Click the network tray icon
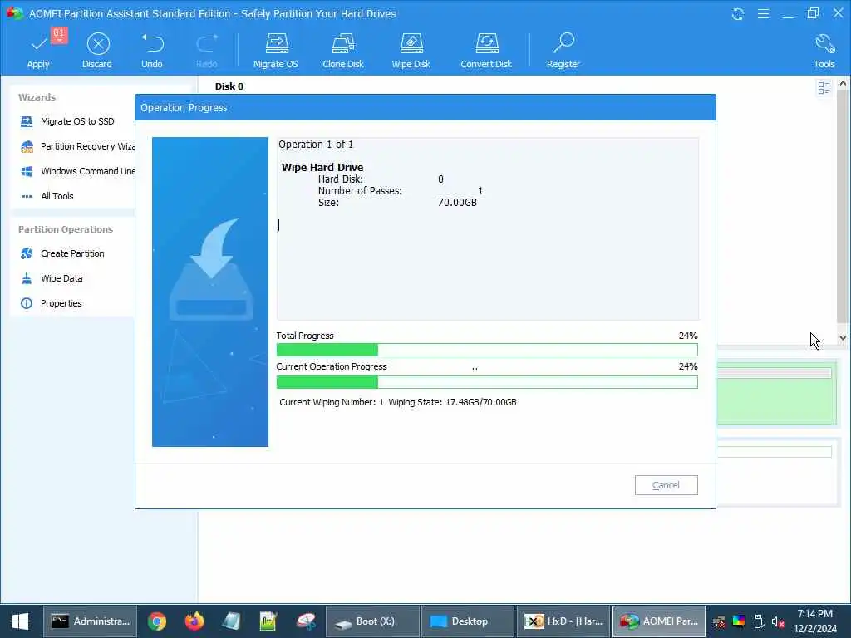Viewport: 851px width, 638px height. [719, 621]
